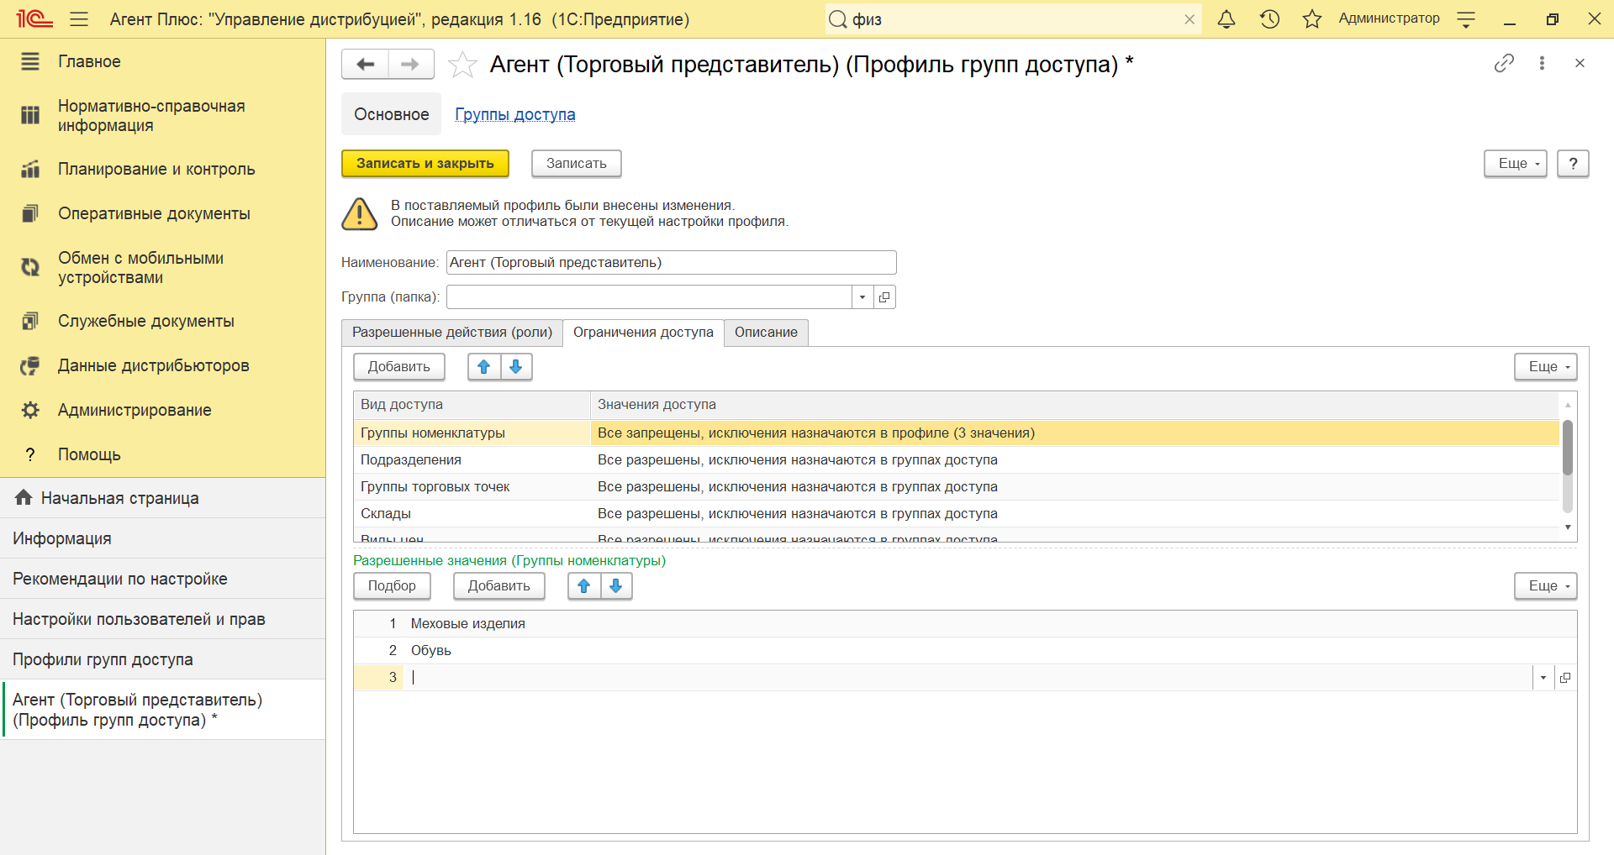This screenshot has height=855, width=1614.
Task: Select Подразделения row
Action: tap(956, 460)
